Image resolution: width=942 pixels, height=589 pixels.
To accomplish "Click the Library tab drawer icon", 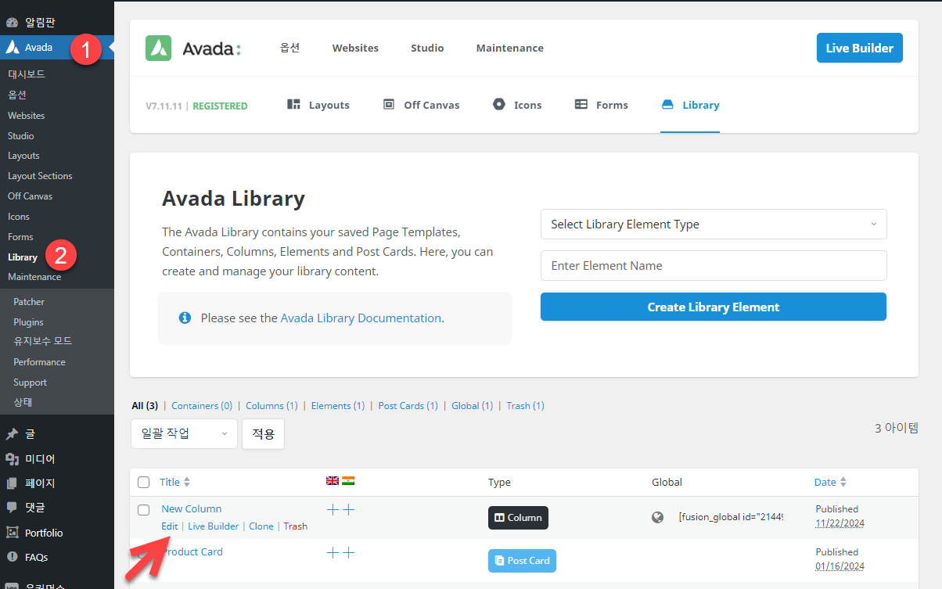I will tap(667, 104).
